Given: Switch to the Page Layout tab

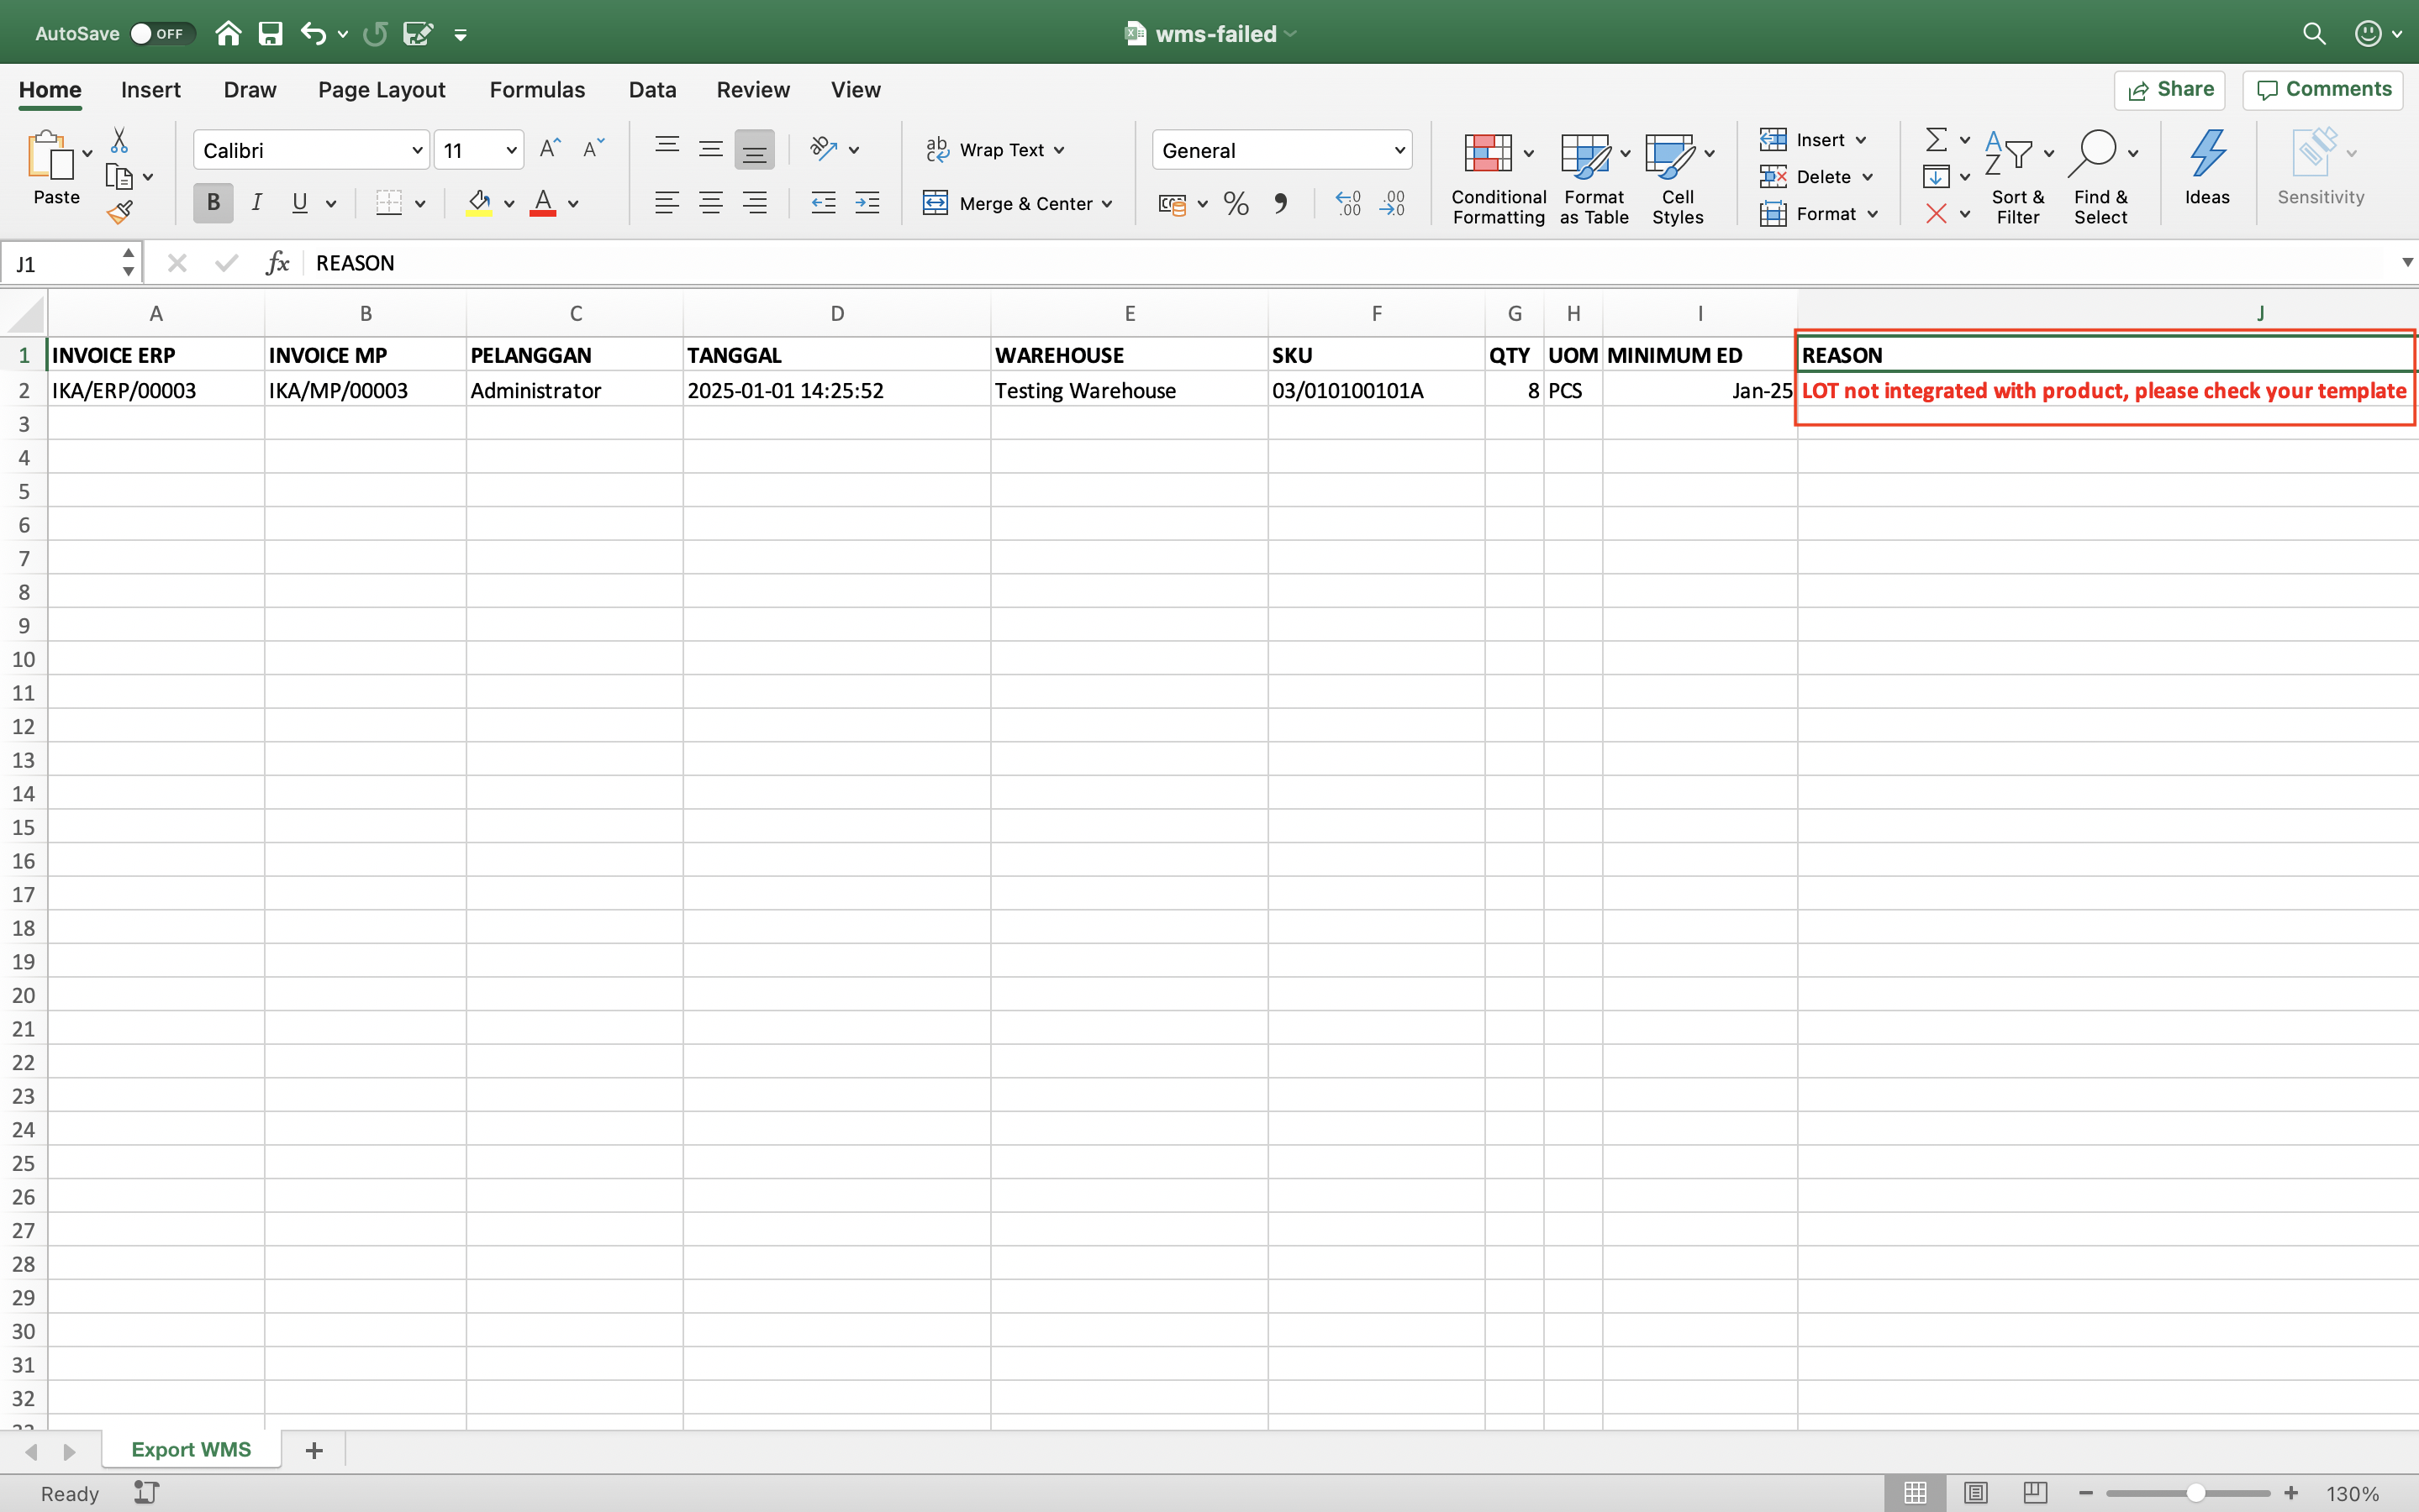Looking at the screenshot, I should [380, 89].
